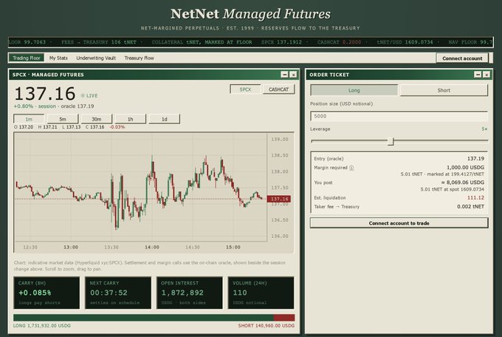Screen dimensions: 502x337
Task: Switch to My Stats tab
Action: 58,58
